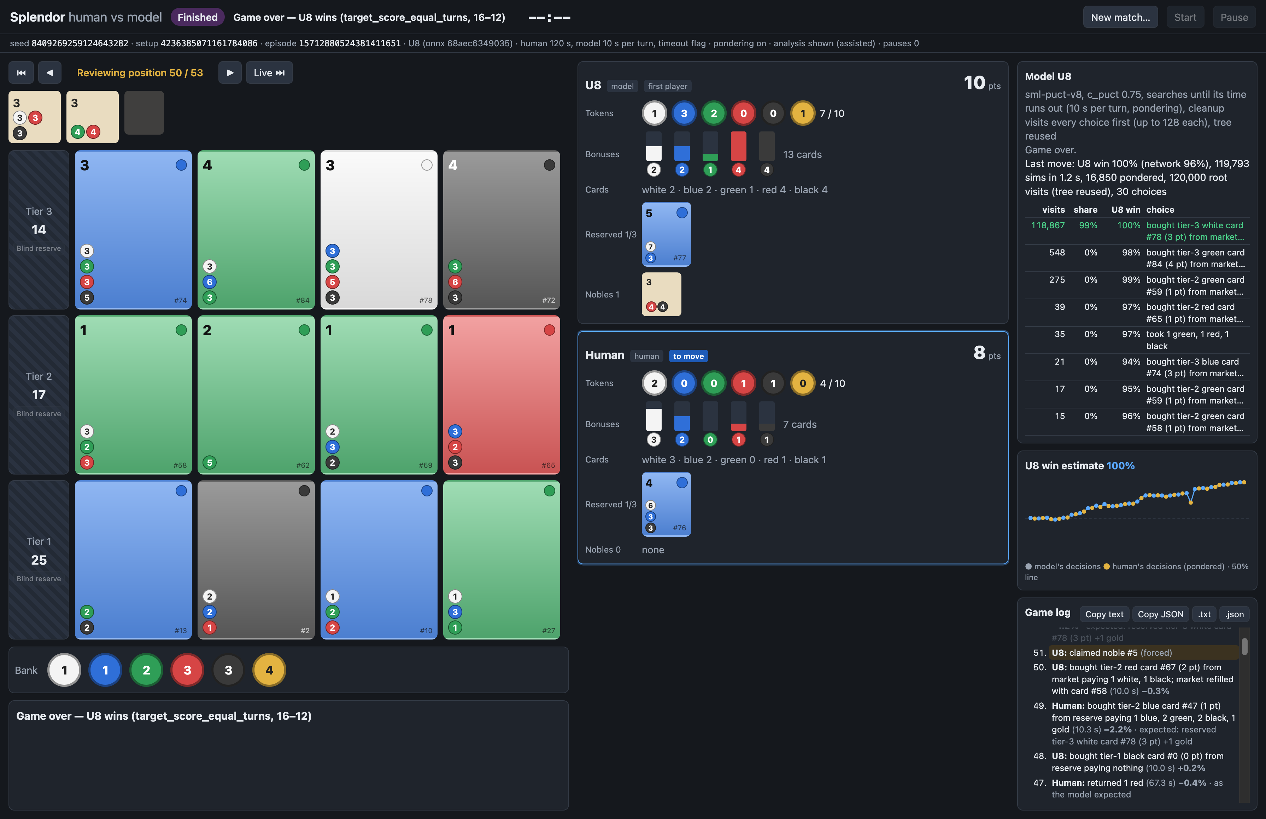Copy game log as JSON
Image resolution: width=1266 pixels, height=819 pixels.
pos(1161,614)
